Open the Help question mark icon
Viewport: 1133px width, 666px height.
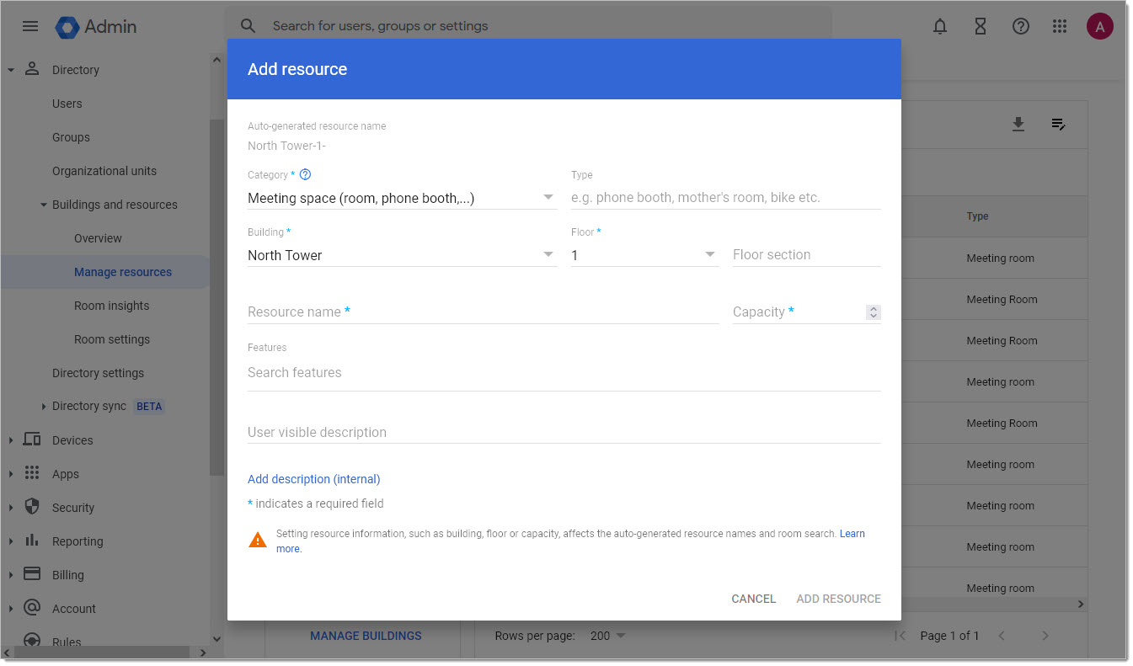(x=1021, y=27)
